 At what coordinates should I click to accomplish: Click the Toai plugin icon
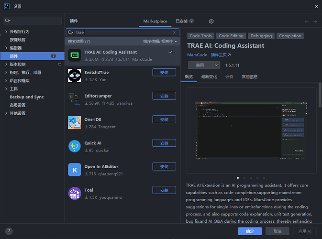tap(75, 193)
